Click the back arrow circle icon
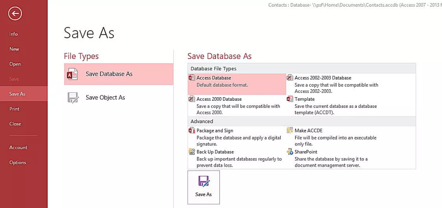The width and height of the screenshot is (442, 208). (15, 13)
